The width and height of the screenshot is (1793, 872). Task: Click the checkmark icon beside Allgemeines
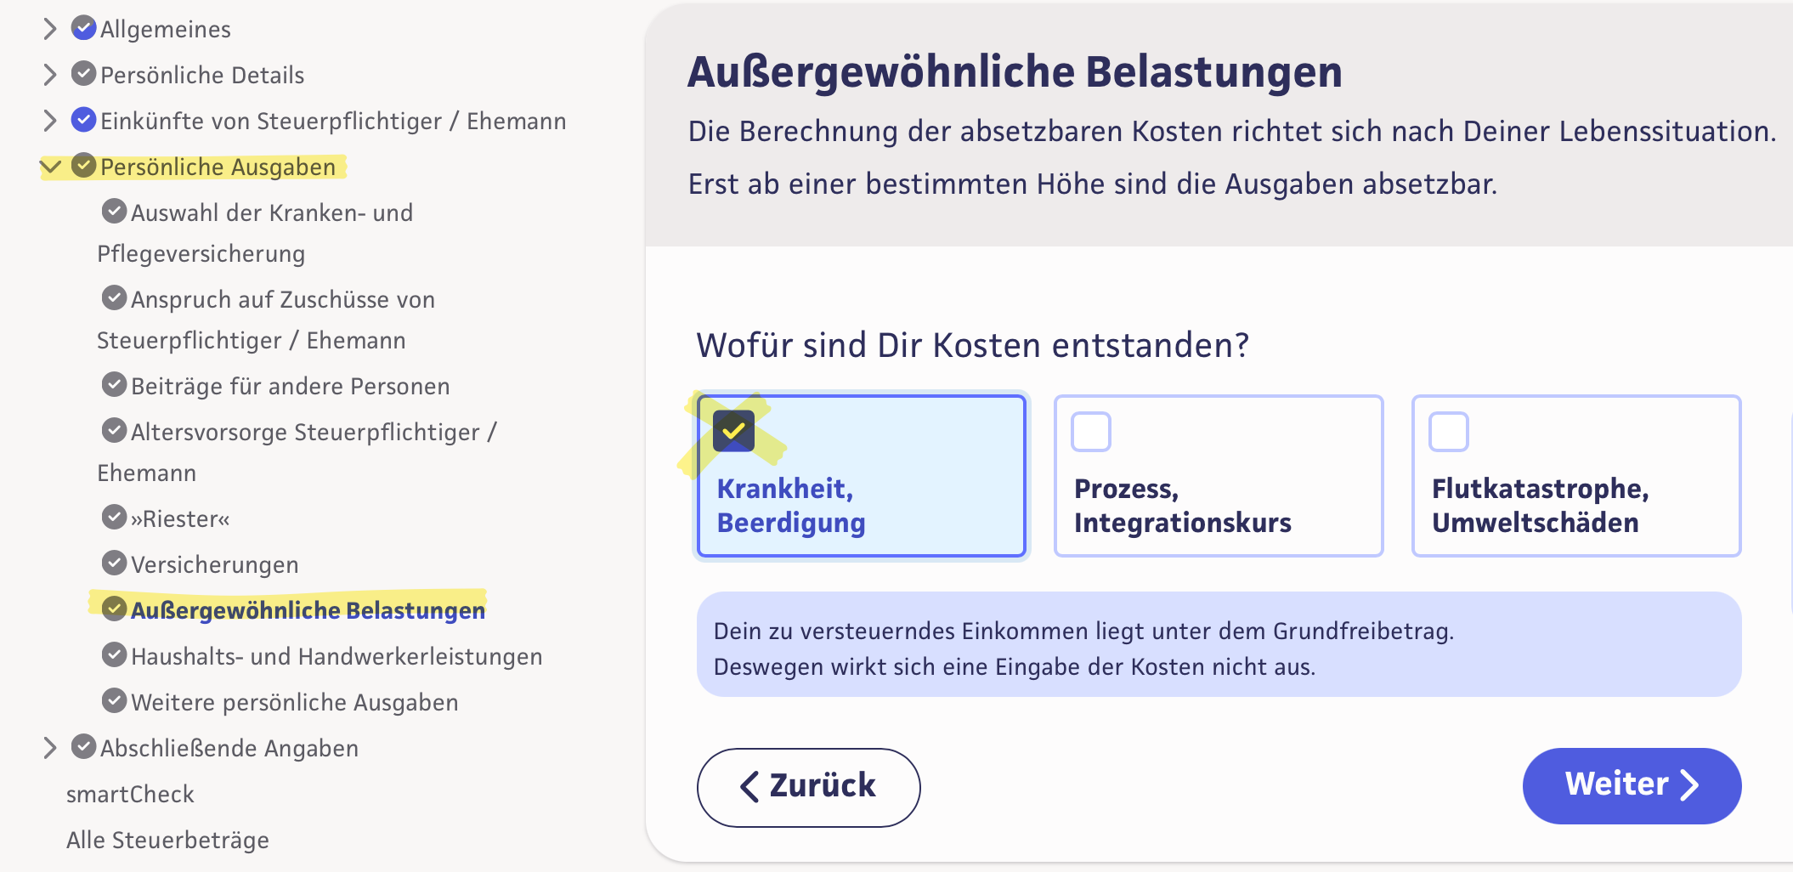83,28
